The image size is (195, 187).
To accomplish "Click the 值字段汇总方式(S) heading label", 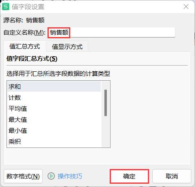I will pos(32,59).
